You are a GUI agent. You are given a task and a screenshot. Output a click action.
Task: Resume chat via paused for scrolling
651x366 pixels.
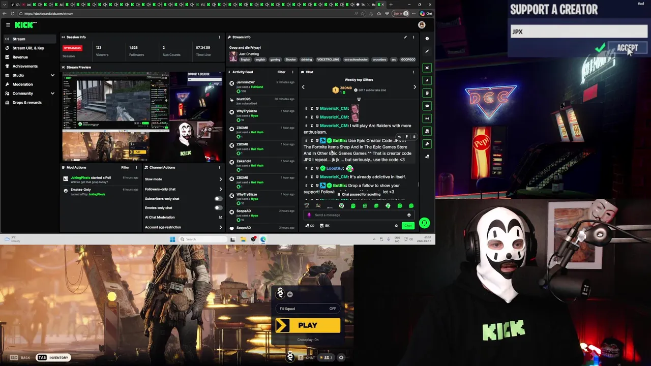pos(359,194)
